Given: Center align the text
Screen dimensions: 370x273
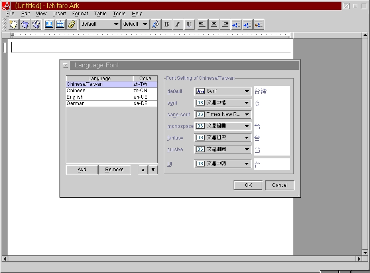Looking at the screenshot, I should 214,24.
